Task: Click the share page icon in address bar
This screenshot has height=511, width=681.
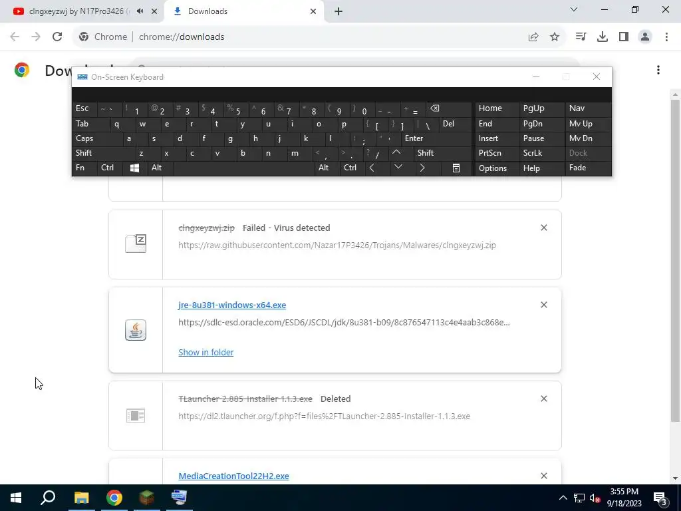Action: pos(533,37)
